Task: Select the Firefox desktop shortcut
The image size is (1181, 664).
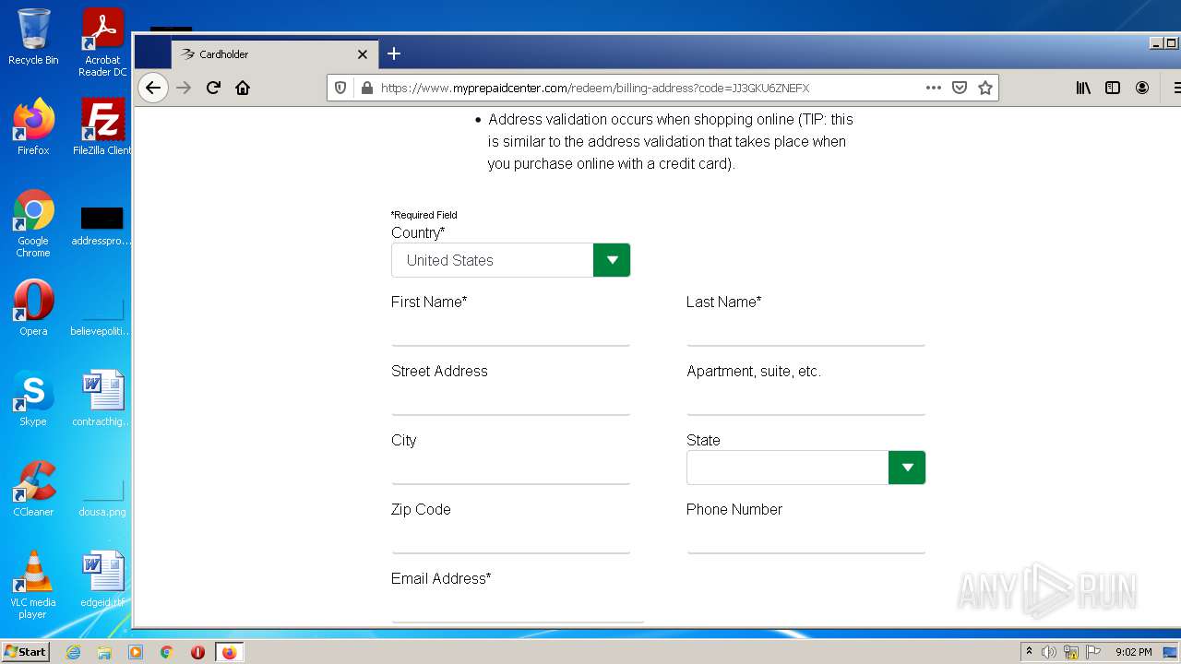Action: coord(33,127)
